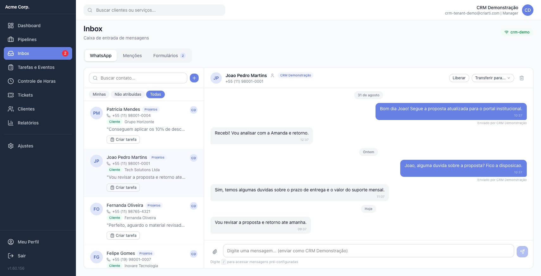Click CRM Demonstração badge in chat header
This screenshot has width=541, height=276.
[295, 75]
